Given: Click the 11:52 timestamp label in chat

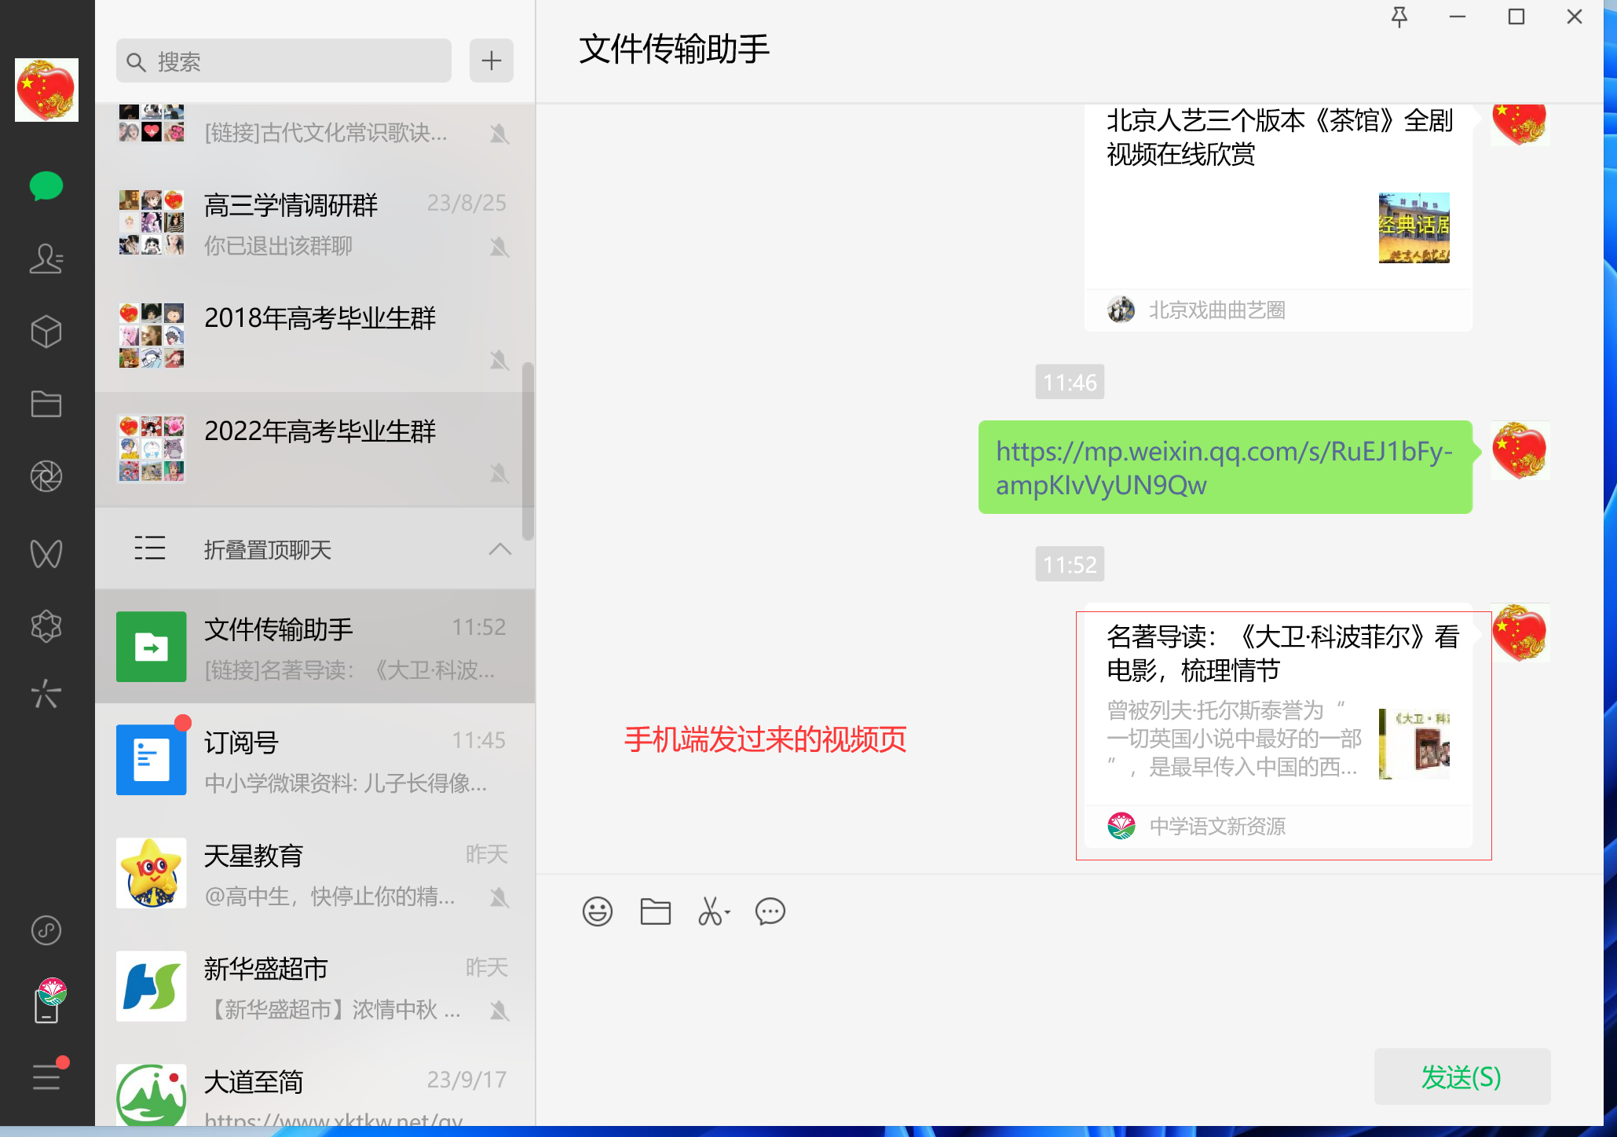Looking at the screenshot, I should click(1070, 564).
